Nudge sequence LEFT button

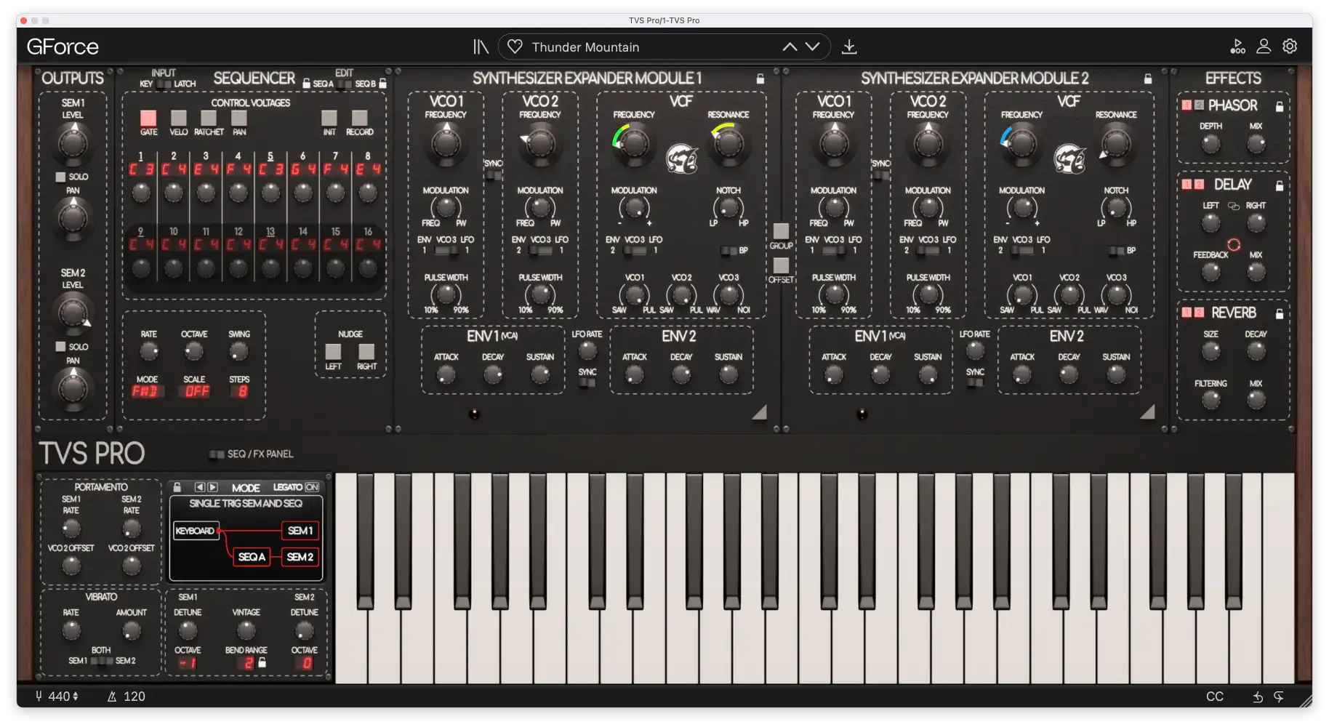click(x=333, y=352)
